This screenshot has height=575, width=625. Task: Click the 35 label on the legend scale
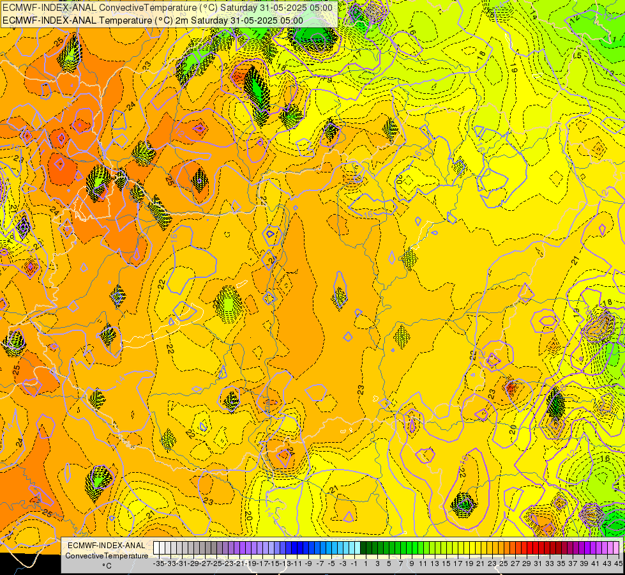561,564
